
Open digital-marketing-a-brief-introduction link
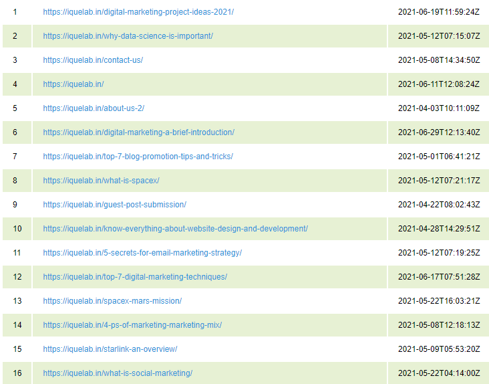pos(138,132)
